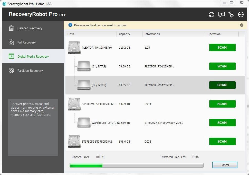
Task: Click the Drive column header
Action: point(91,34)
